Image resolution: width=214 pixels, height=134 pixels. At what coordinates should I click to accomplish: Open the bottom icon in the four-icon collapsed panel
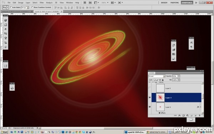(x=174, y=59)
